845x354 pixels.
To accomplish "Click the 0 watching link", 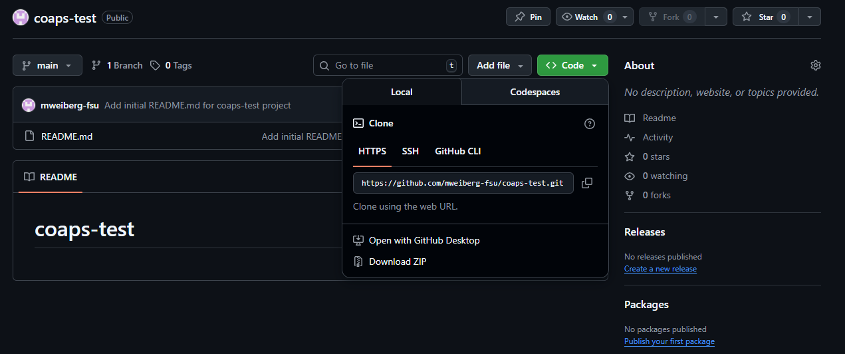I will click(x=656, y=176).
